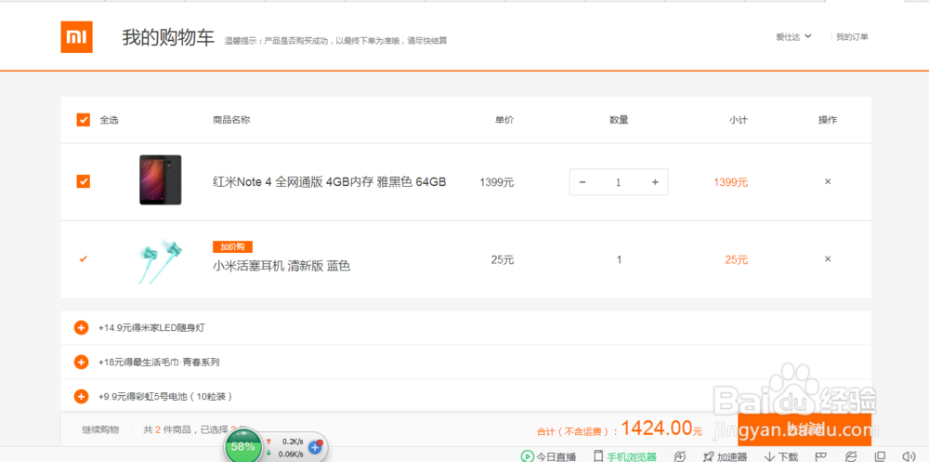Screen dimensions: 929x462
Task: Open the 爱仕达 account dropdown
Action: coord(793,37)
